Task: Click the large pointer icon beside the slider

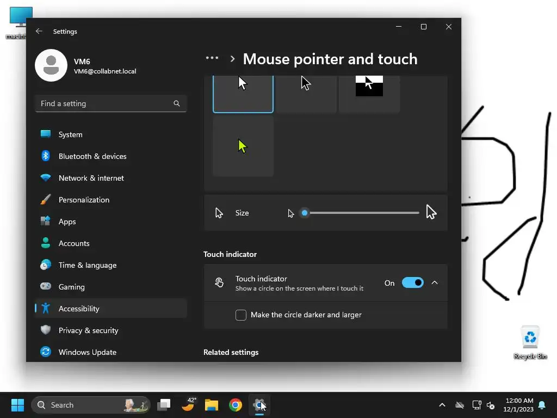Action: pyautogui.click(x=431, y=212)
